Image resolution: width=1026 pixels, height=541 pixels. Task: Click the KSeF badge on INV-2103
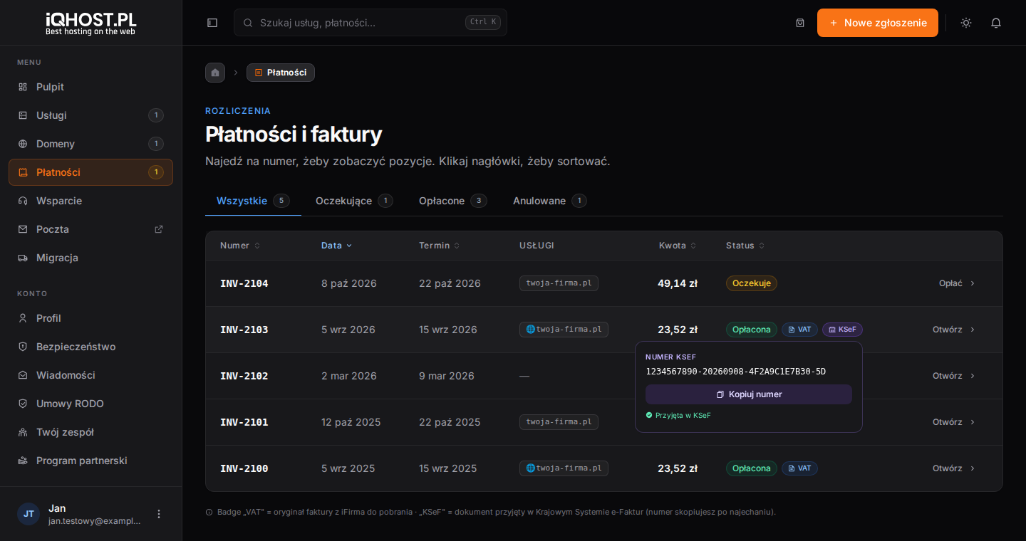(842, 330)
